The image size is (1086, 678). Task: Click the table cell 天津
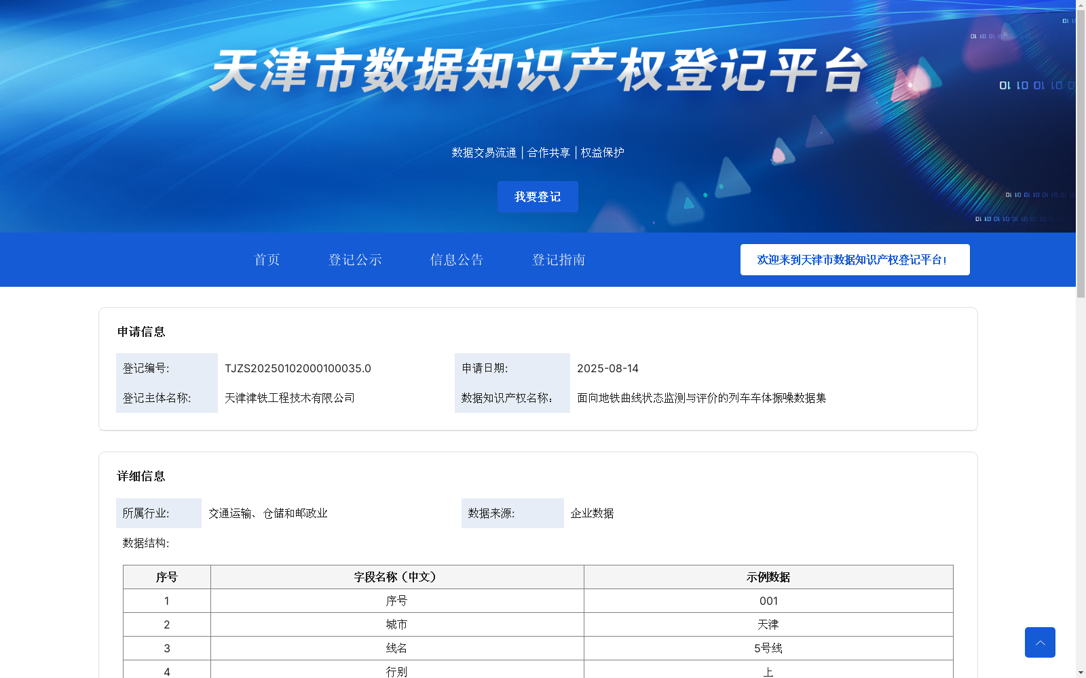tap(768, 624)
